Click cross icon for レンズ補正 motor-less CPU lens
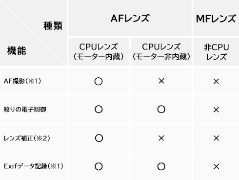The image size is (239, 180). click(161, 138)
